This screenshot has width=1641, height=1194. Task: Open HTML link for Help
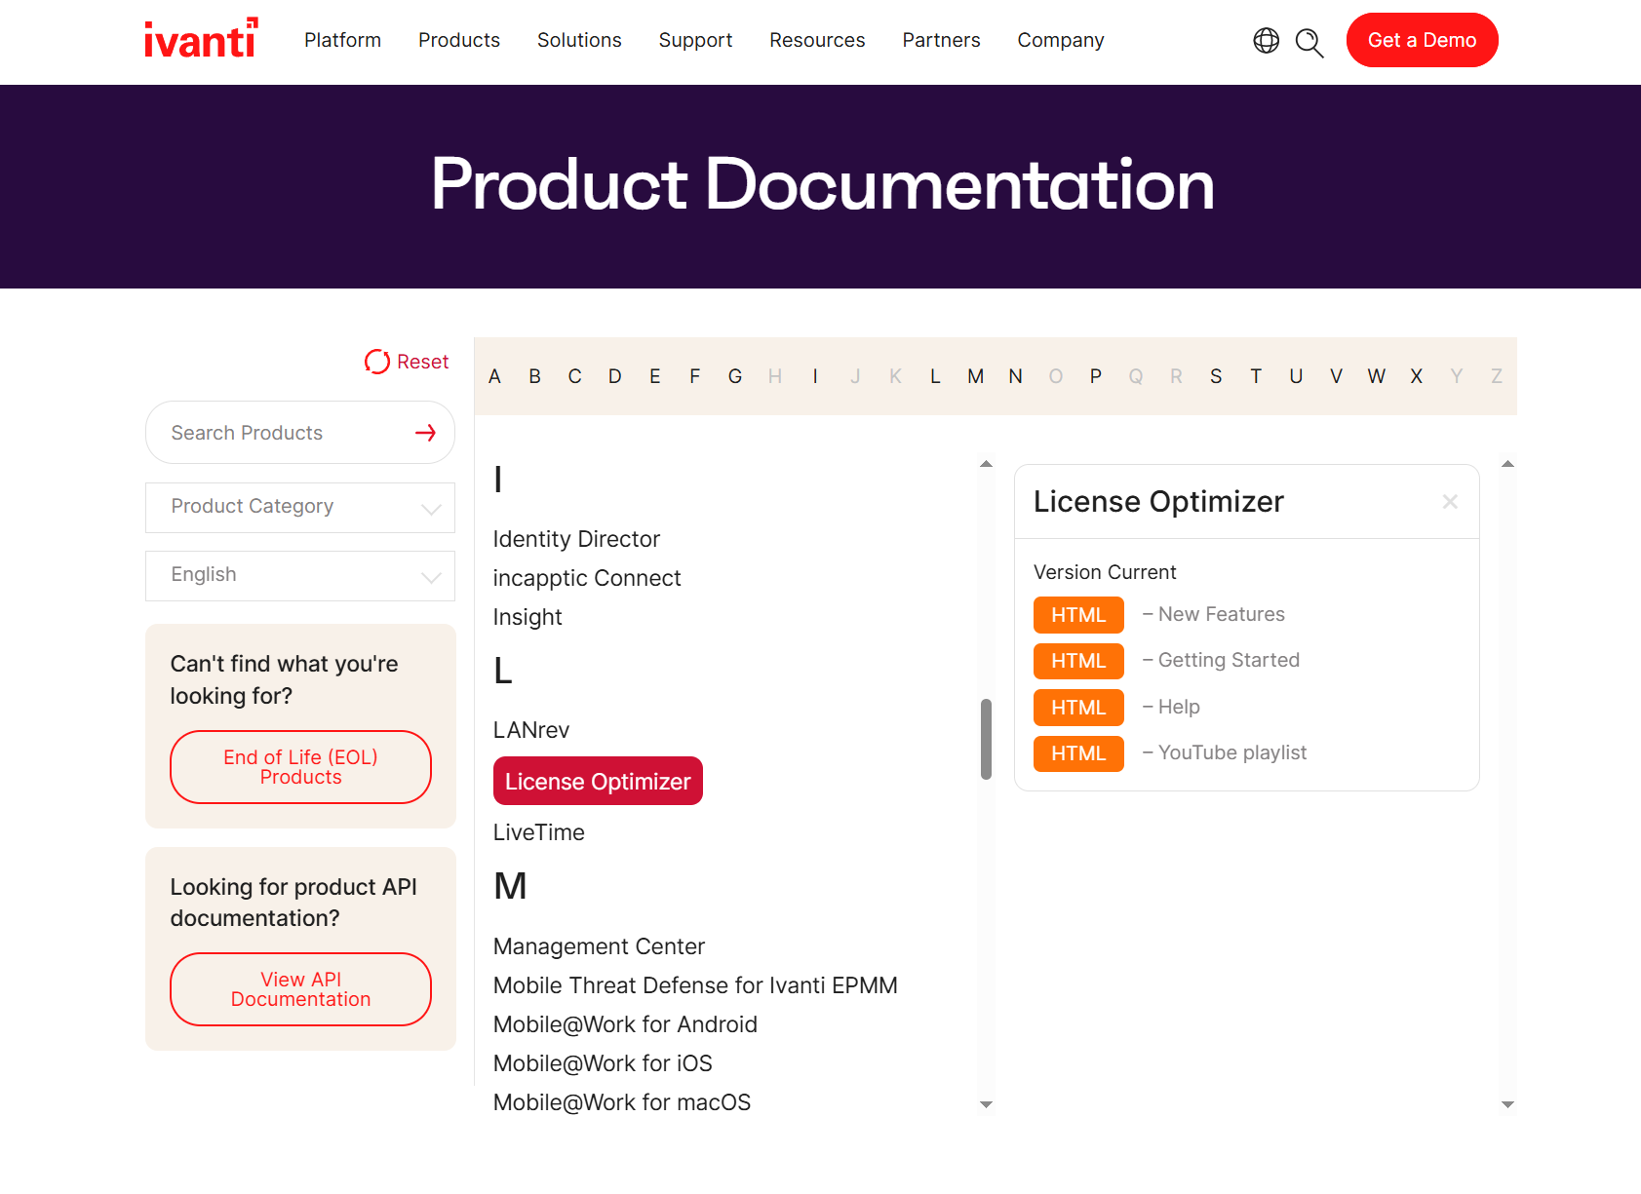coord(1078,708)
